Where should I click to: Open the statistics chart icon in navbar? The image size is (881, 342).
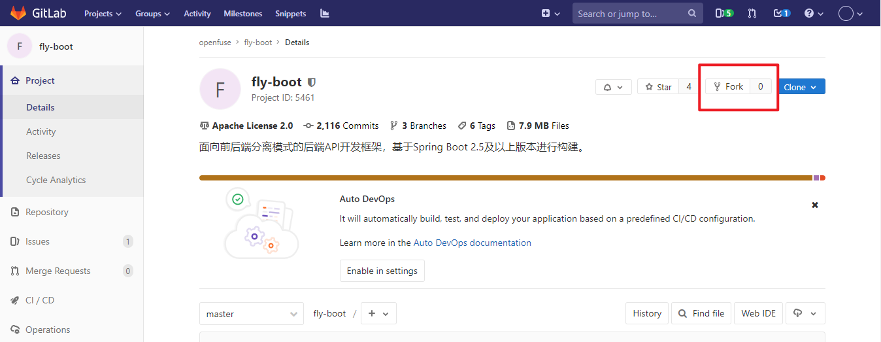point(325,13)
